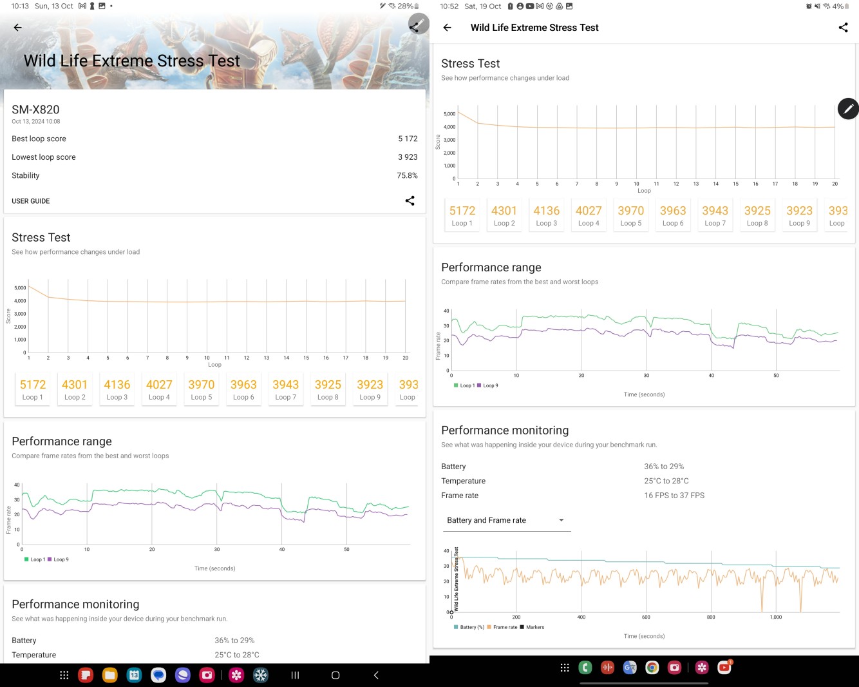
Task: Select Loop 7 card 3943 in left screen
Action: (x=286, y=389)
